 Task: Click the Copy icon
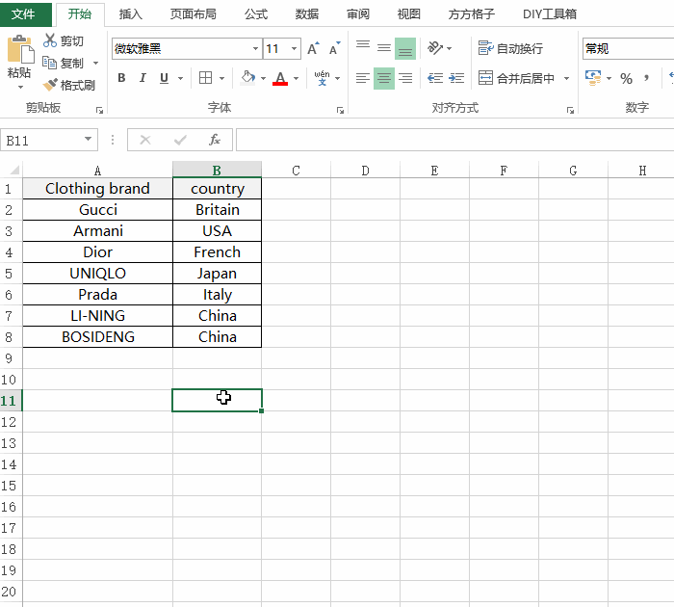coord(49,63)
